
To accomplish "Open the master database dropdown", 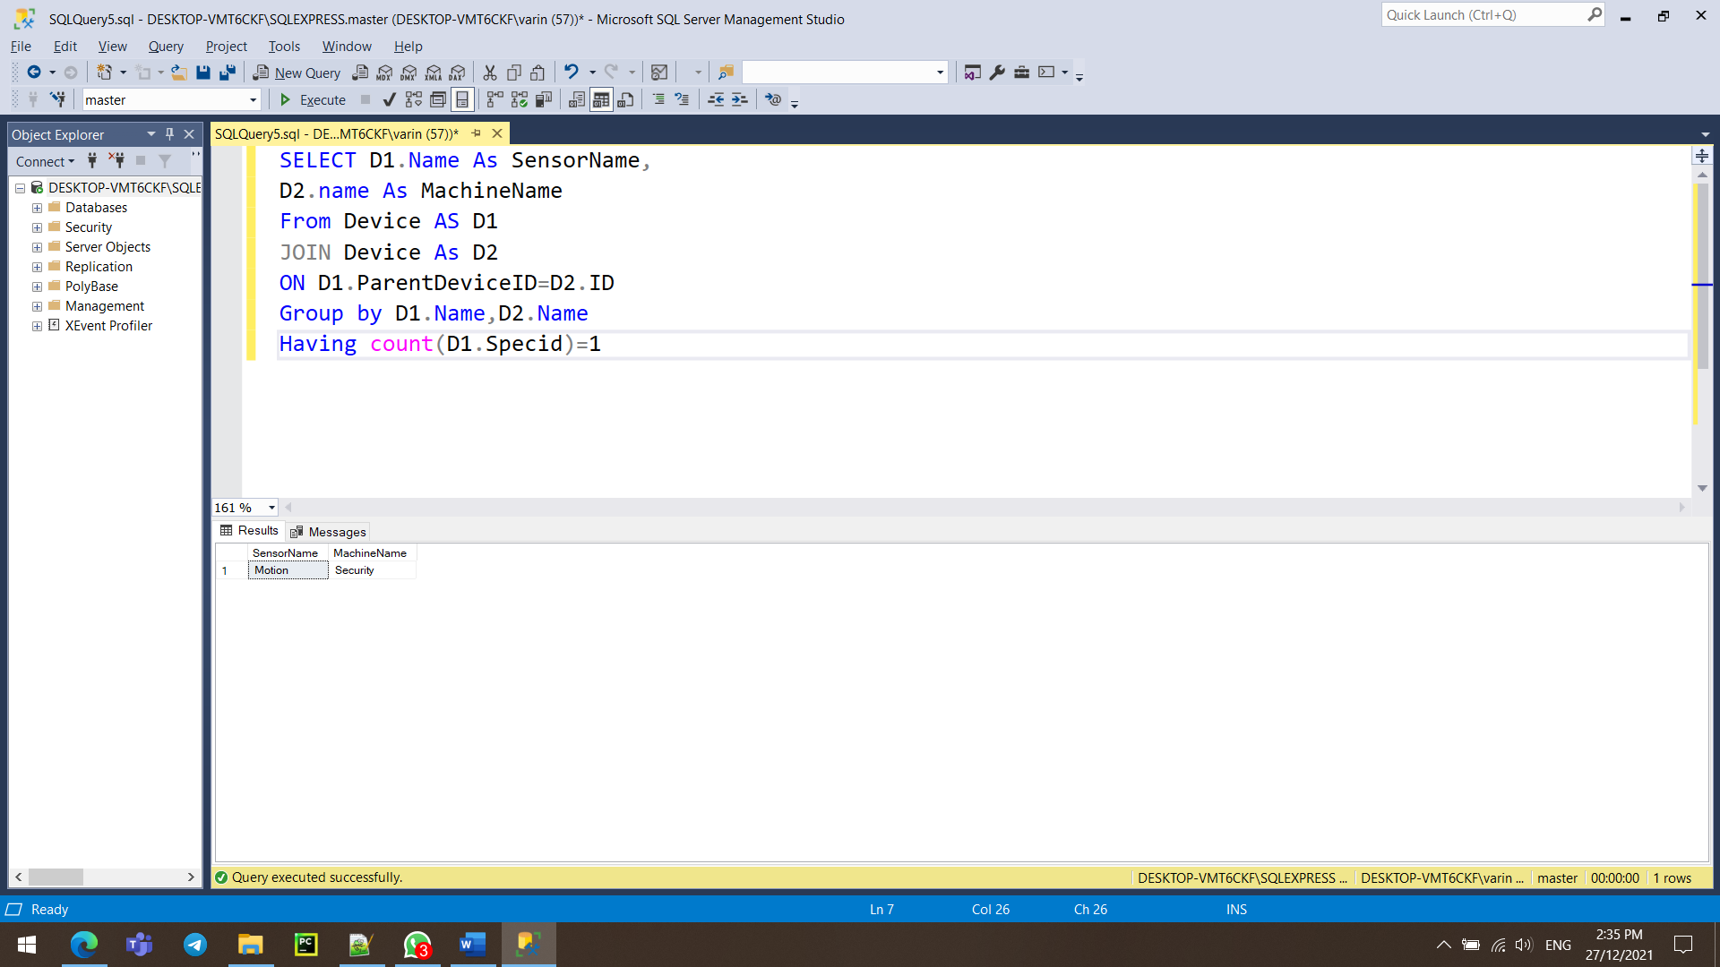I will 254,100.
